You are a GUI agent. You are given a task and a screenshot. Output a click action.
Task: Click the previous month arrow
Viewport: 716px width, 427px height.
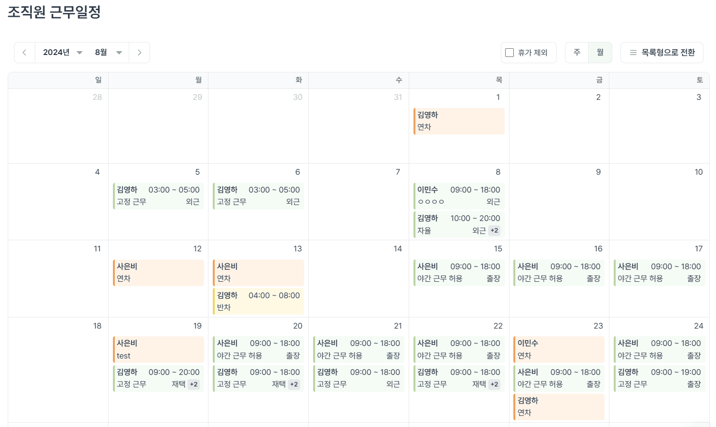(24, 52)
